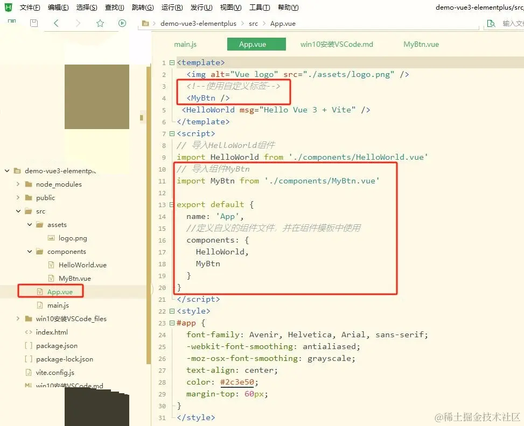This screenshot has height=426, width=524.
Task: Open the 文件(F) menu
Action: [30, 8]
